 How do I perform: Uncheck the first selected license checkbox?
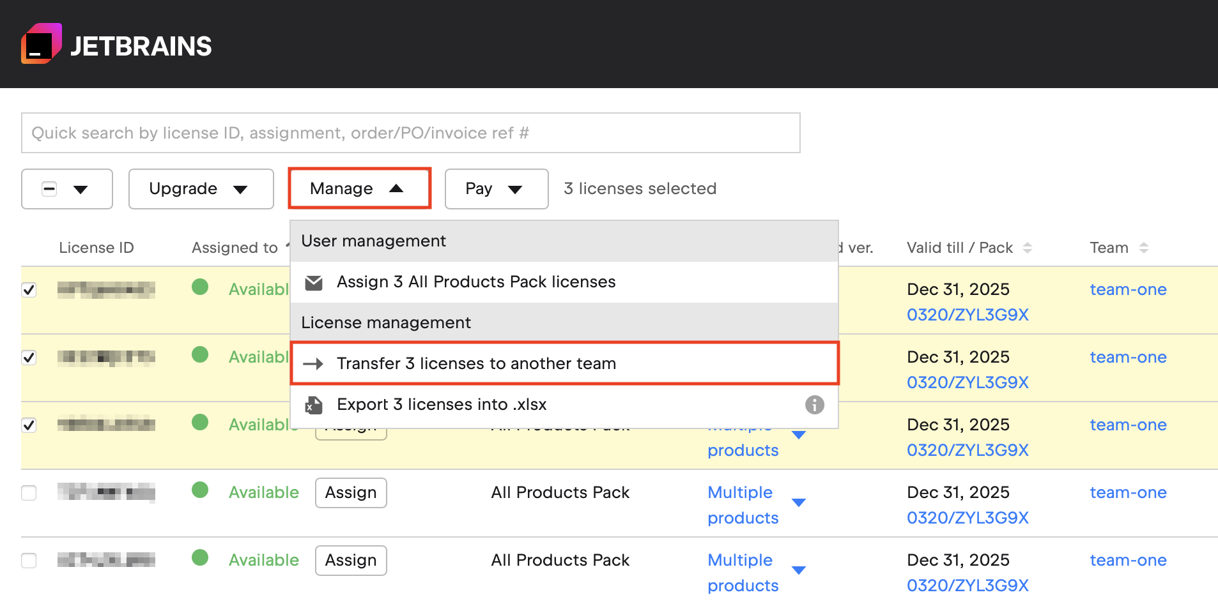29,290
